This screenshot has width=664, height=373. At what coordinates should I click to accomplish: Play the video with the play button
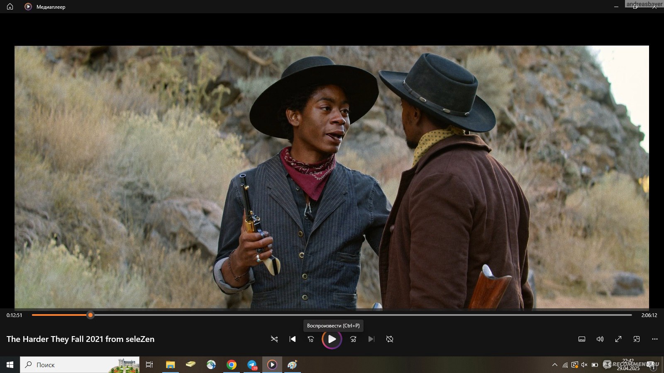click(x=332, y=339)
